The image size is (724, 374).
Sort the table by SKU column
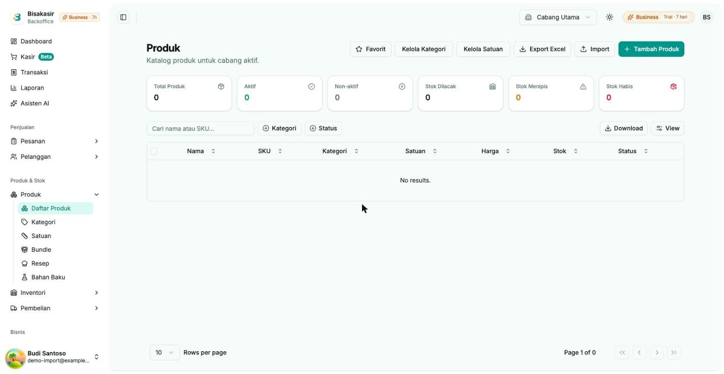pos(270,151)
